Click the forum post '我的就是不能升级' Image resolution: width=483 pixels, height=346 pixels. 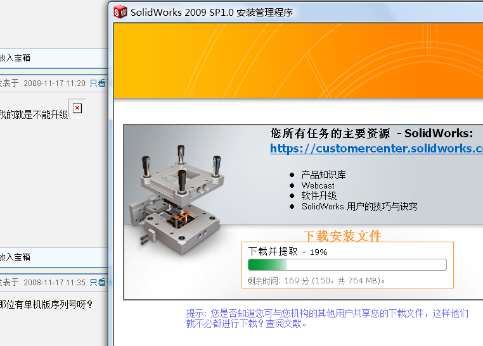(x=34, y=114)
